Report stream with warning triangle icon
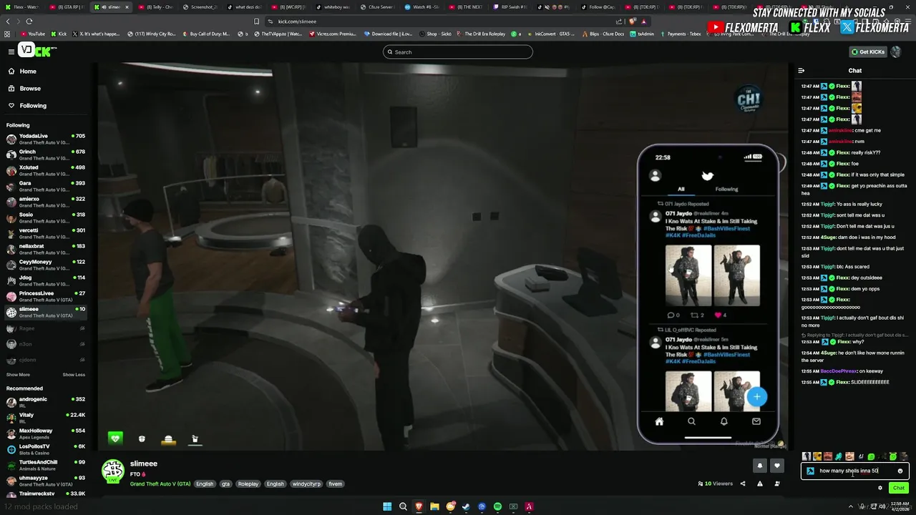The width and height of the screenshot is (916, 515). pos(760,484)
